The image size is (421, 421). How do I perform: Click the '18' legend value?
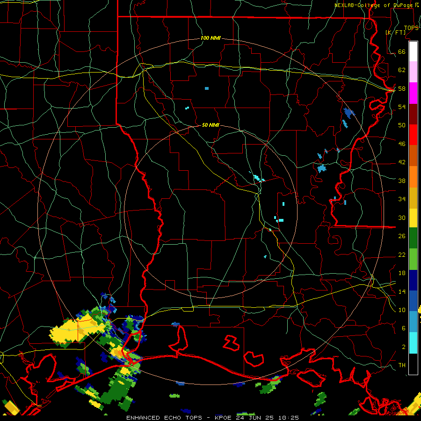[x=402, y=273]
